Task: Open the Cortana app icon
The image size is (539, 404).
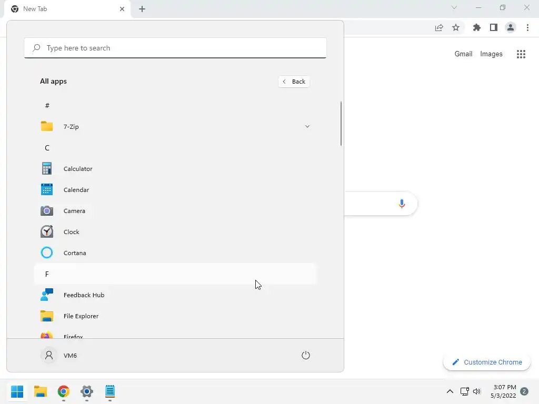Action: click(47, 253)
